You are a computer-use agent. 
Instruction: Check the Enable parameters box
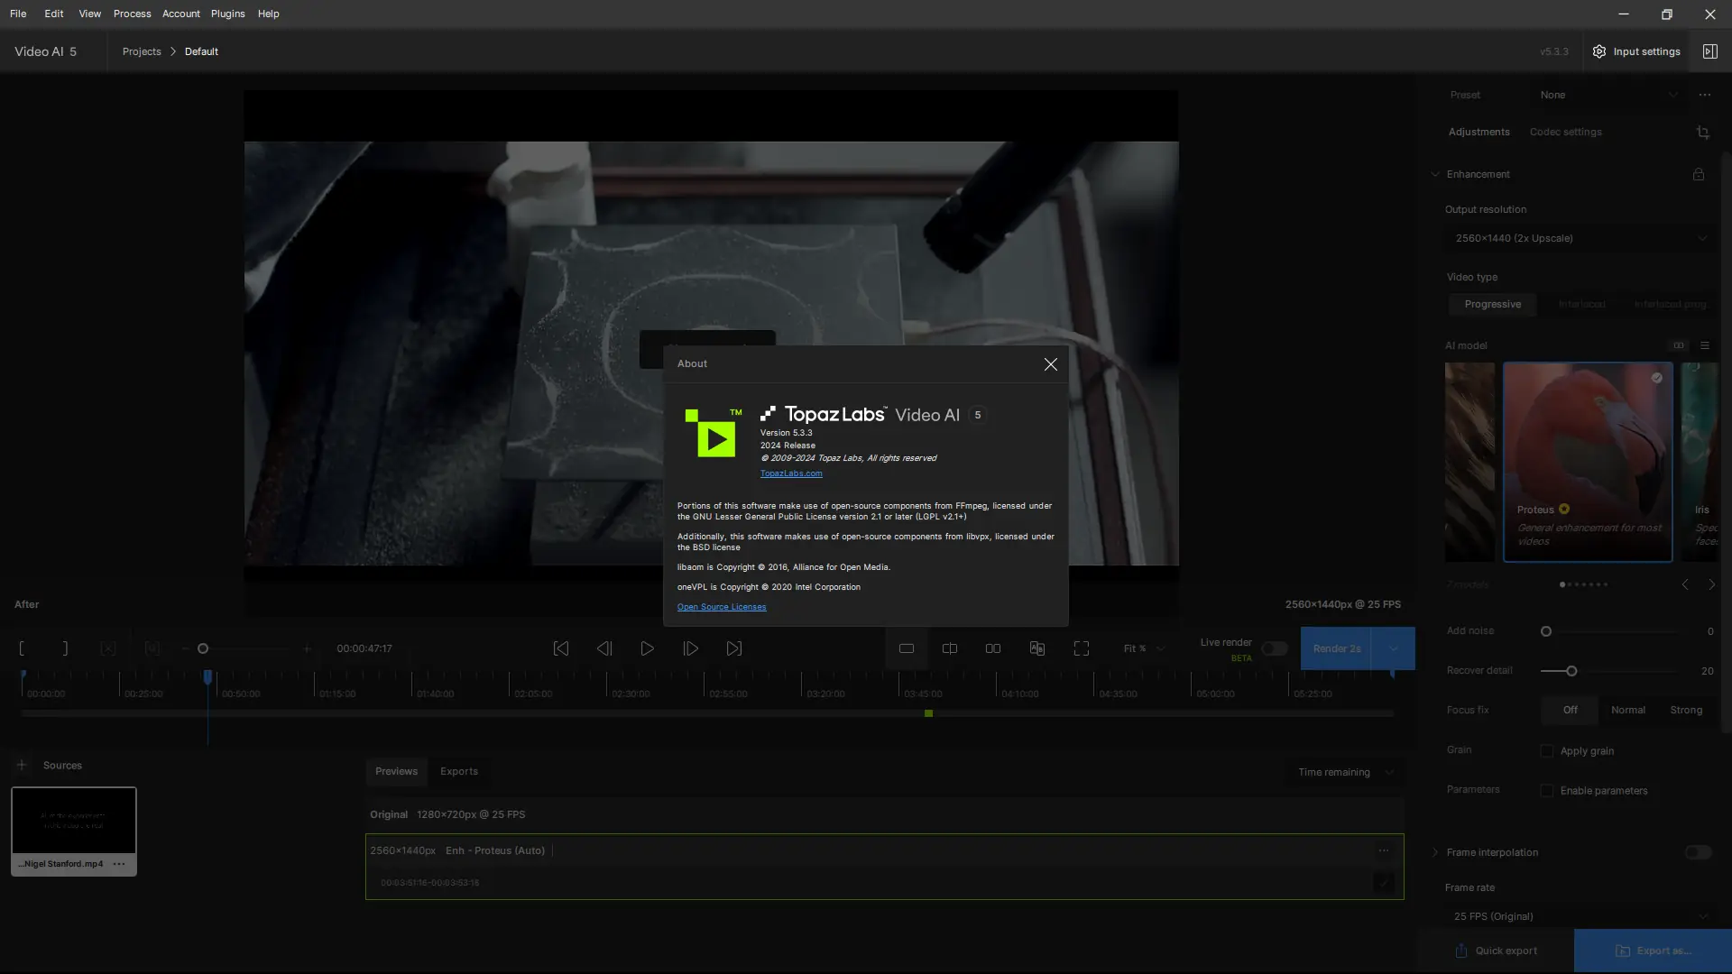[x=1547, y=791]
